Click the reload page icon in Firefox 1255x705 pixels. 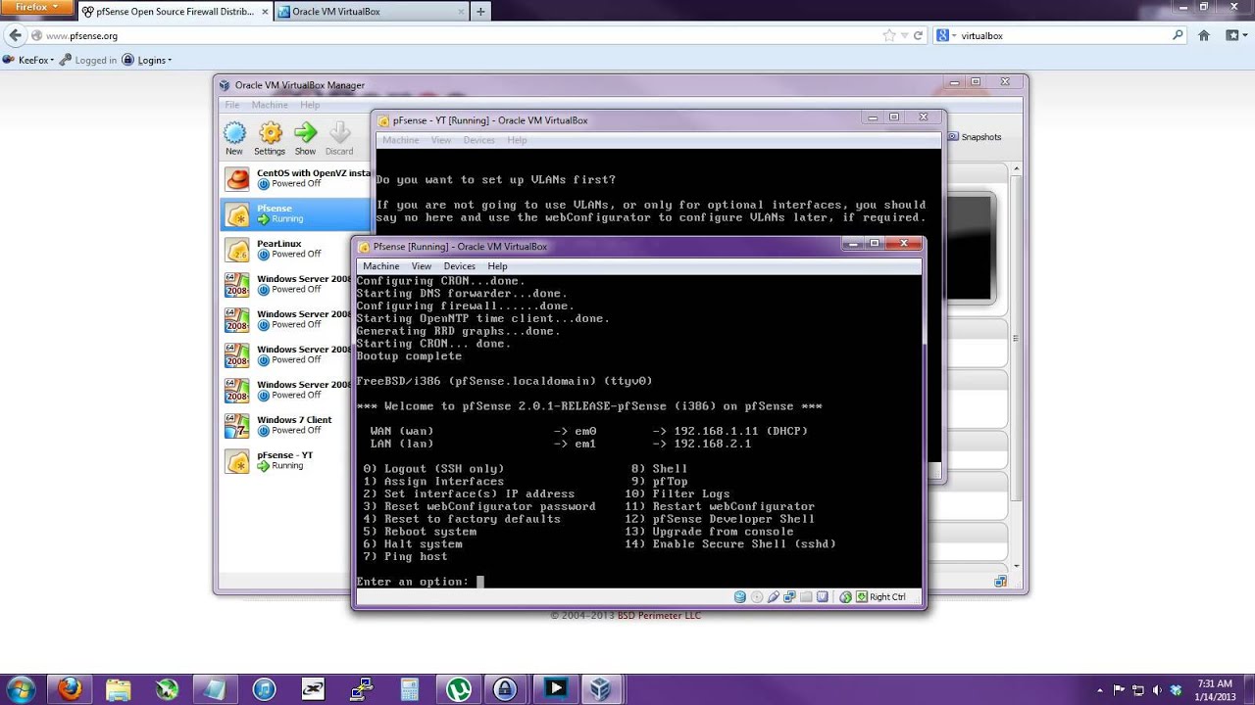[919, 35]
